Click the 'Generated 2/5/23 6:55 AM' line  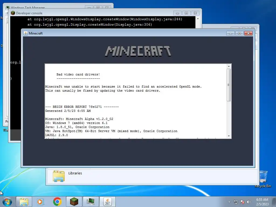(x=68, y=111)
